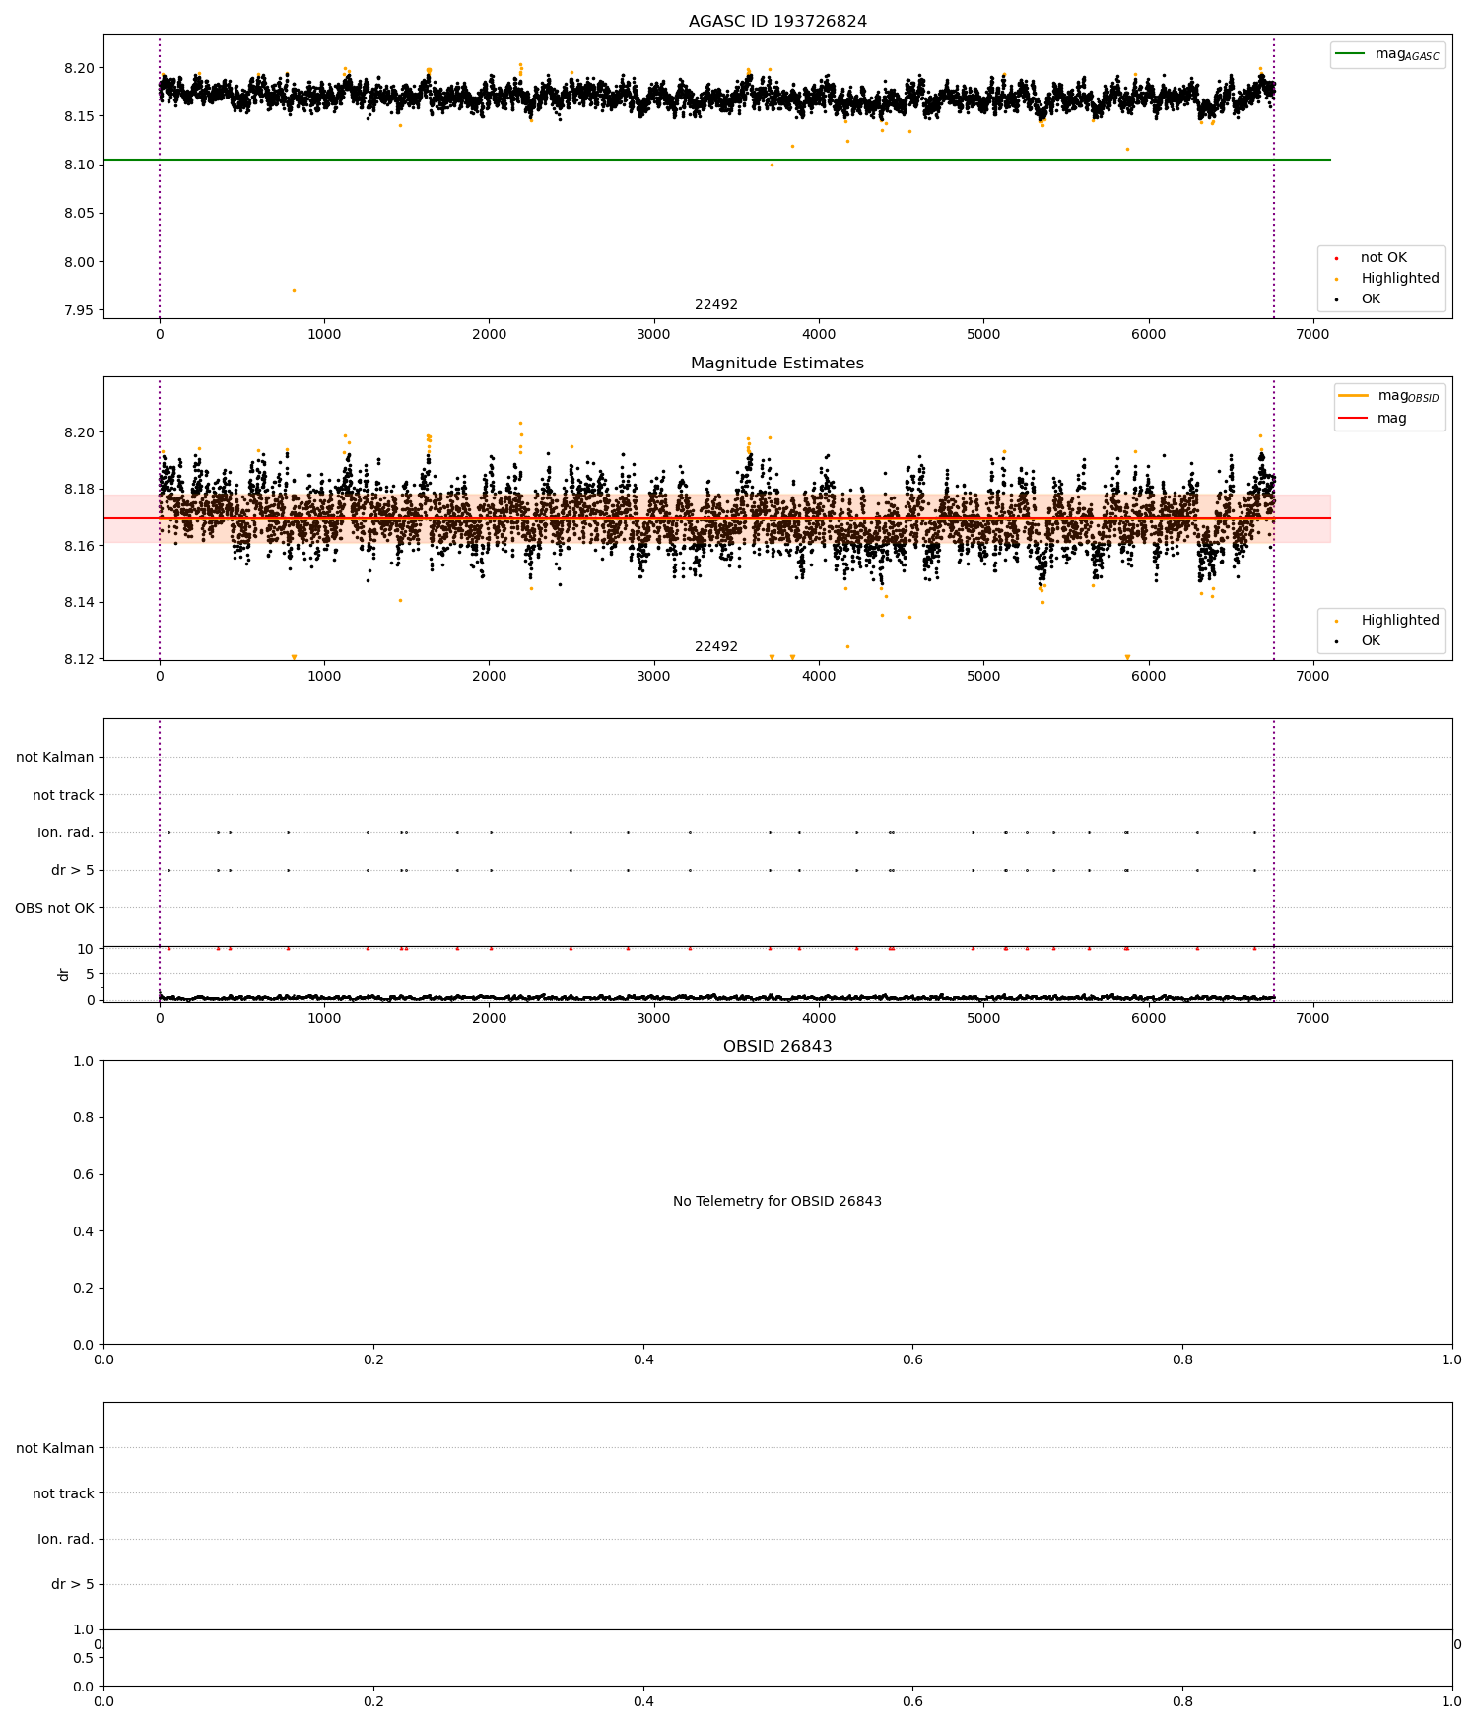Click the red line sample next to 'mag' legend
The height and width of the screenshot is (1724, 1478).
tap(1351, 418)
